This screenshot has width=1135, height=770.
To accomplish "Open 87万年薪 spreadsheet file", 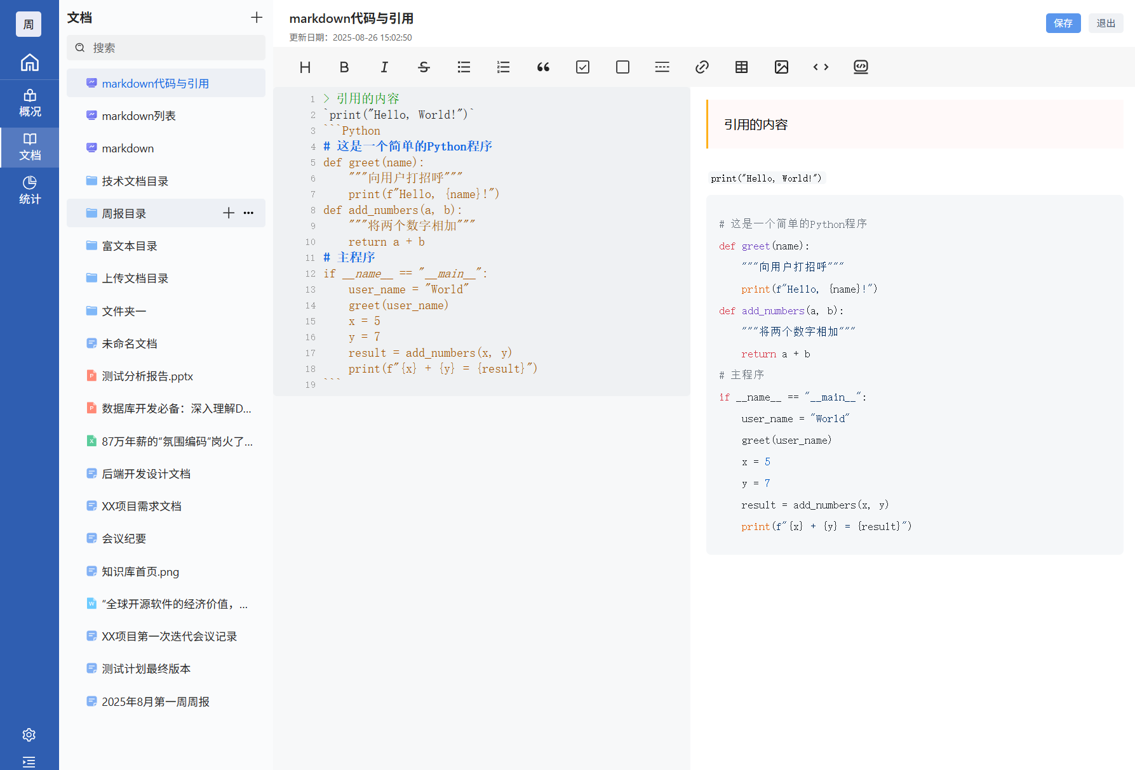I will coord(166,441).
